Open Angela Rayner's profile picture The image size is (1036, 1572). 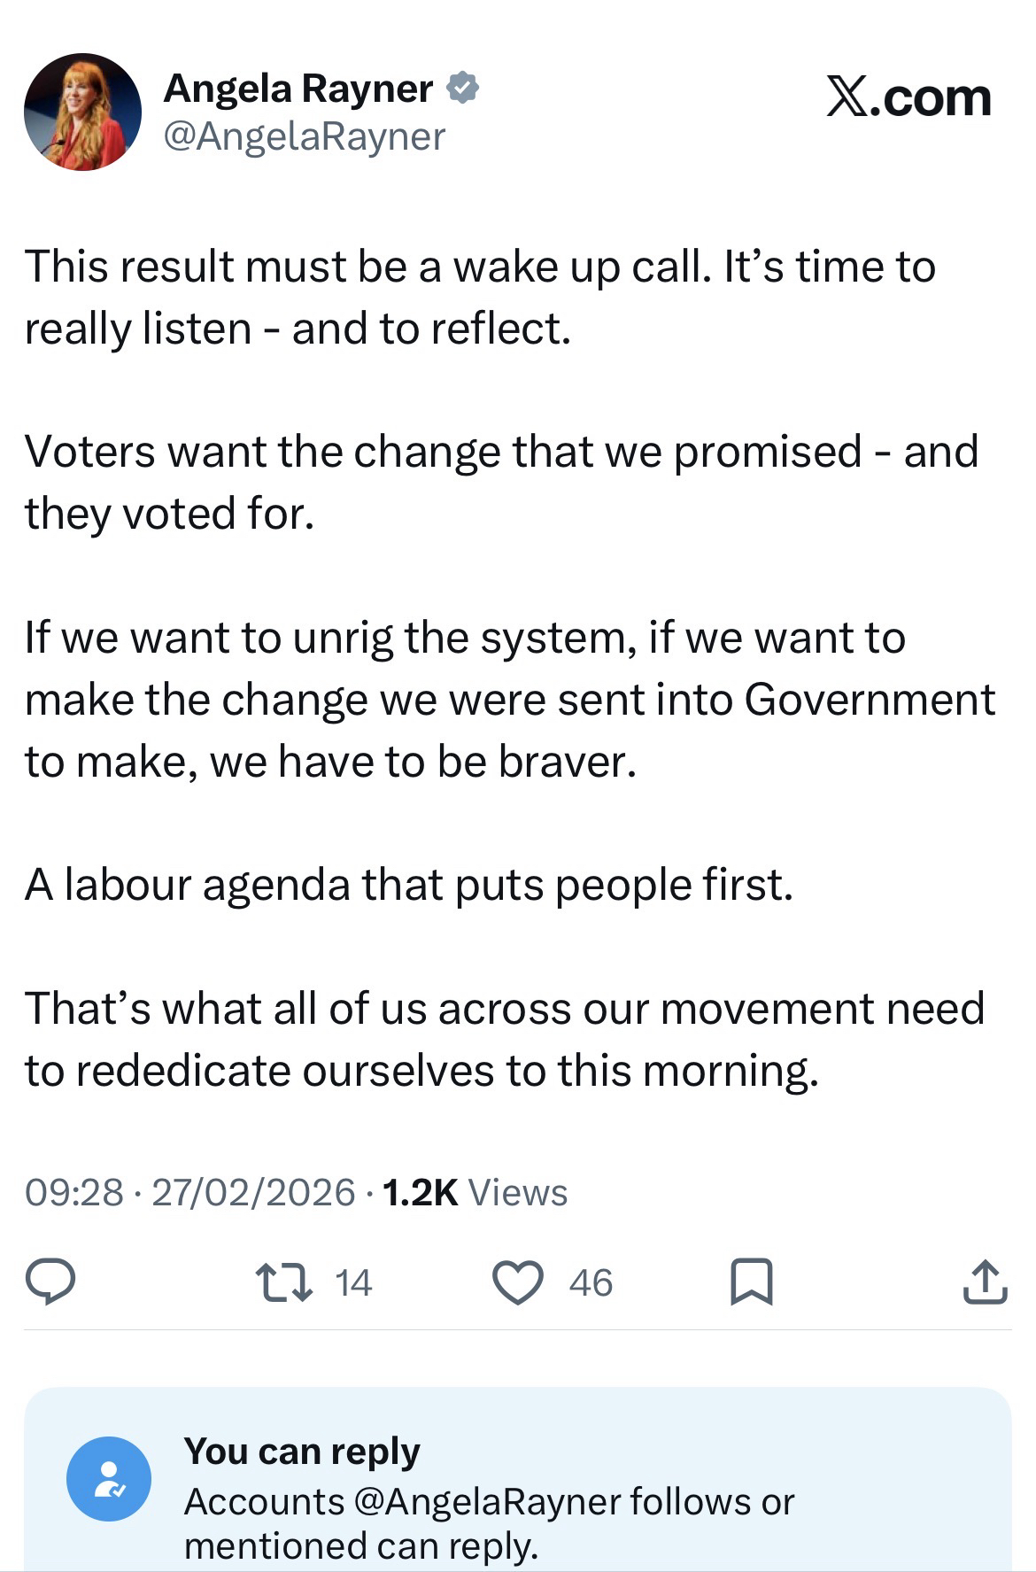coord(82,112)
